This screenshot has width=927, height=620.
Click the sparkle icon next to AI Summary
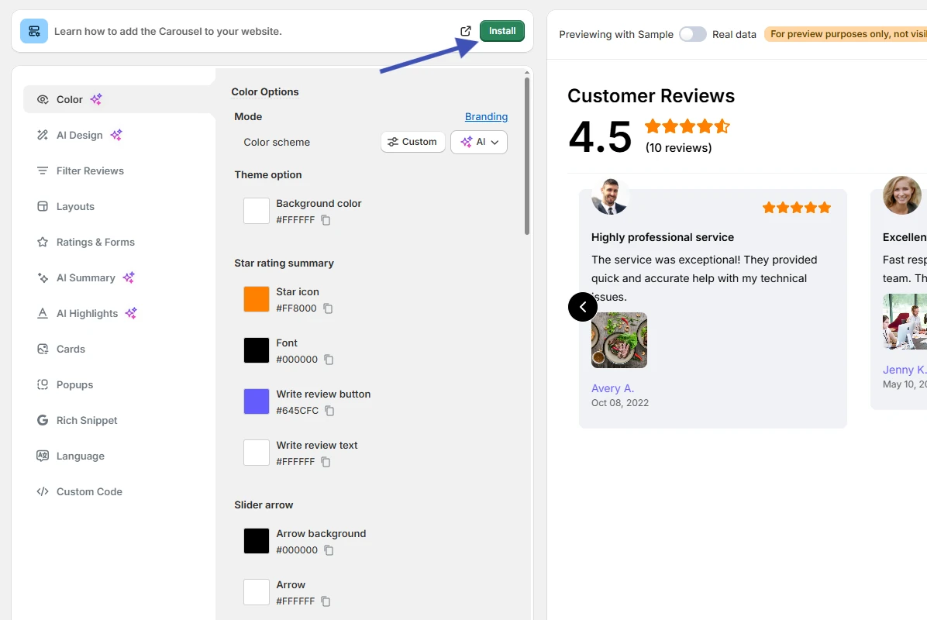[129, 277]
